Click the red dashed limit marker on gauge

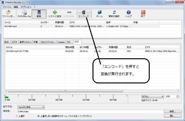pyautogui.click(x=128, y=98)
